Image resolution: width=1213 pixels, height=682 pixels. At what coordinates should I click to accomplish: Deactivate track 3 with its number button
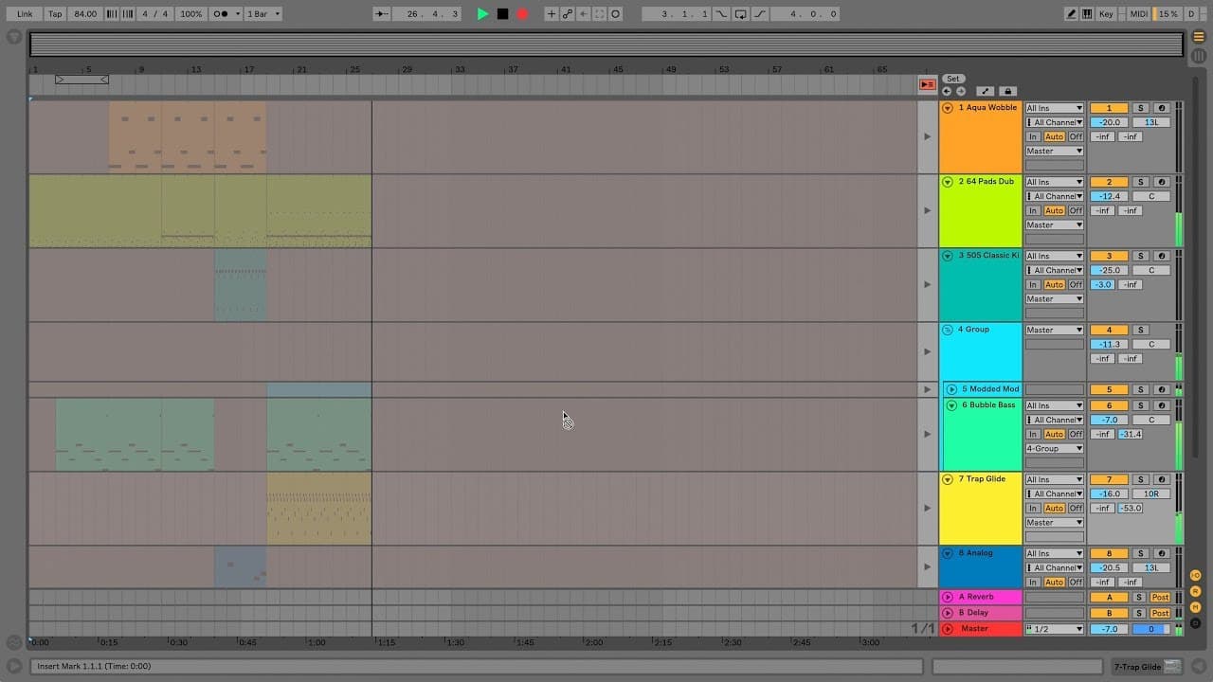pyautogui.click(x=1109, y=256)
